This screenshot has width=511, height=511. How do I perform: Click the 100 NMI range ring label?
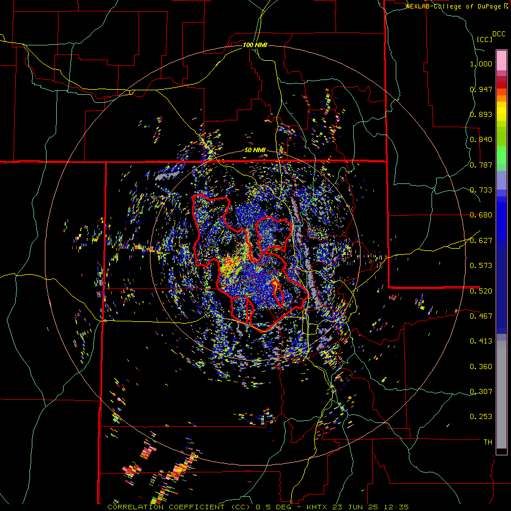coord(255,45)
